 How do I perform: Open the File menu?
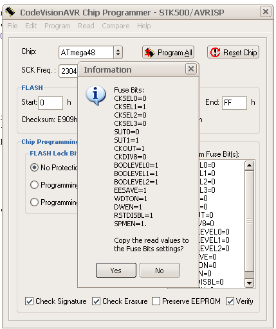click(x=12, y=26)
